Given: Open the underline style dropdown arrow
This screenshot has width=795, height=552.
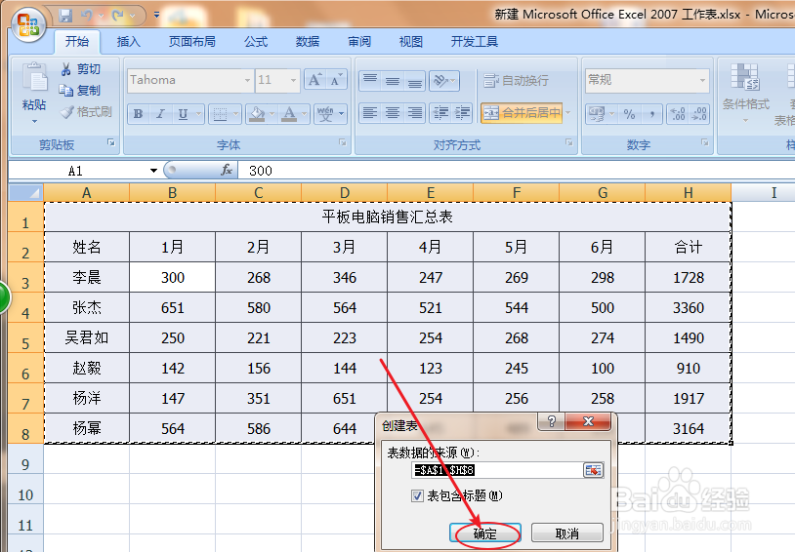Looking at the screenshot, I should [x=198, y=114].
